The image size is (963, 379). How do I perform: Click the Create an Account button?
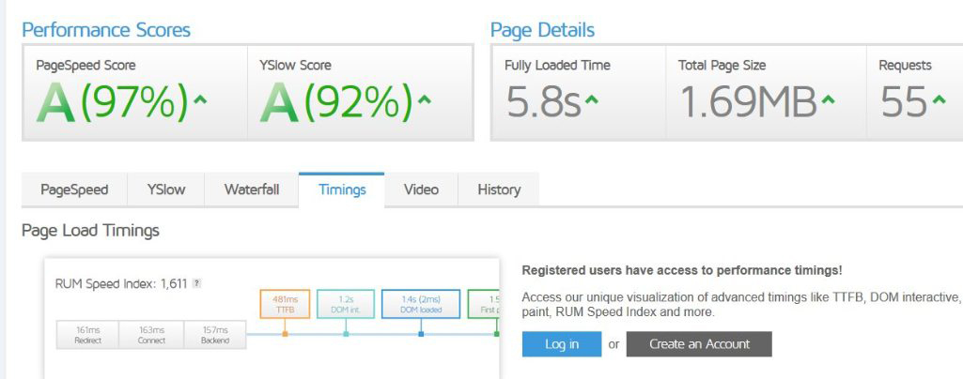[x=699, y=344]
